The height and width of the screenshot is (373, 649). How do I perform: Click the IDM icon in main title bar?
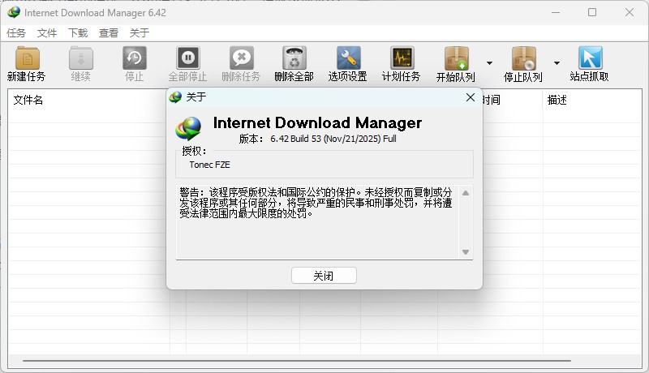coord(14,12)
